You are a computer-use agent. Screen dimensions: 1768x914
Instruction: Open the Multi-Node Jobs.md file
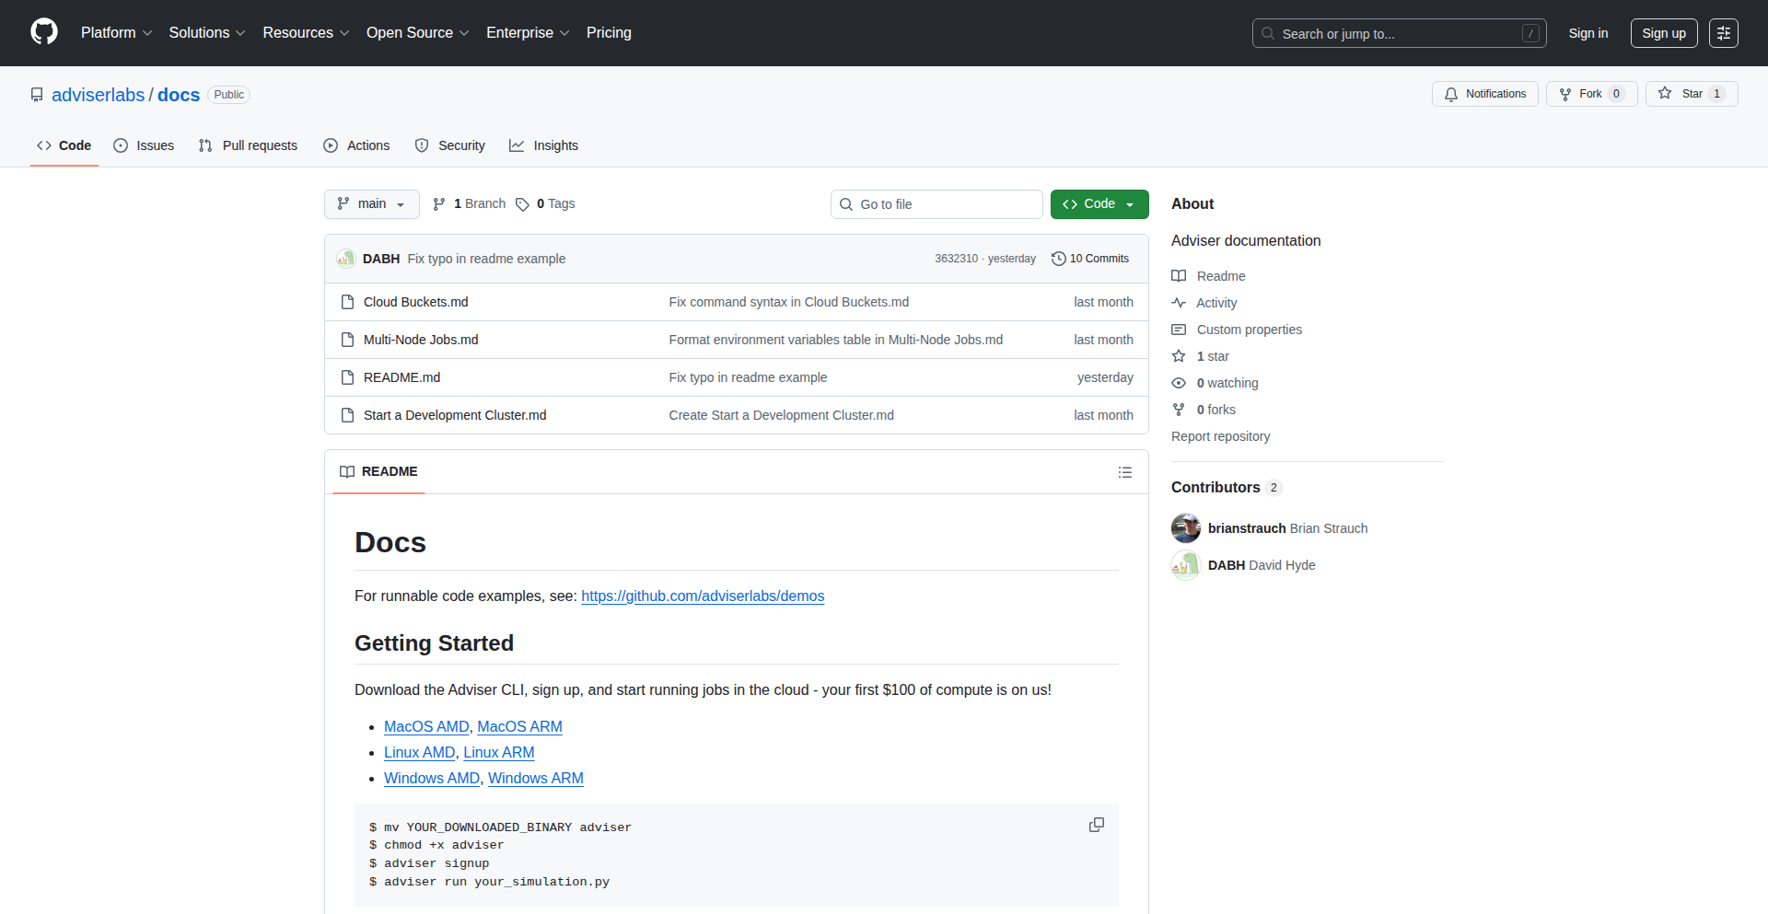click(420, 340)
